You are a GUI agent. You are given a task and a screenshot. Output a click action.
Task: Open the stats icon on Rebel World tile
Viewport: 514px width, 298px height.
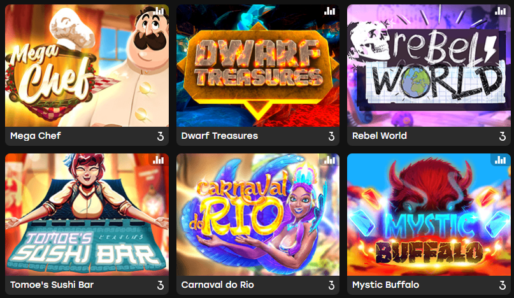coord(500,11)
